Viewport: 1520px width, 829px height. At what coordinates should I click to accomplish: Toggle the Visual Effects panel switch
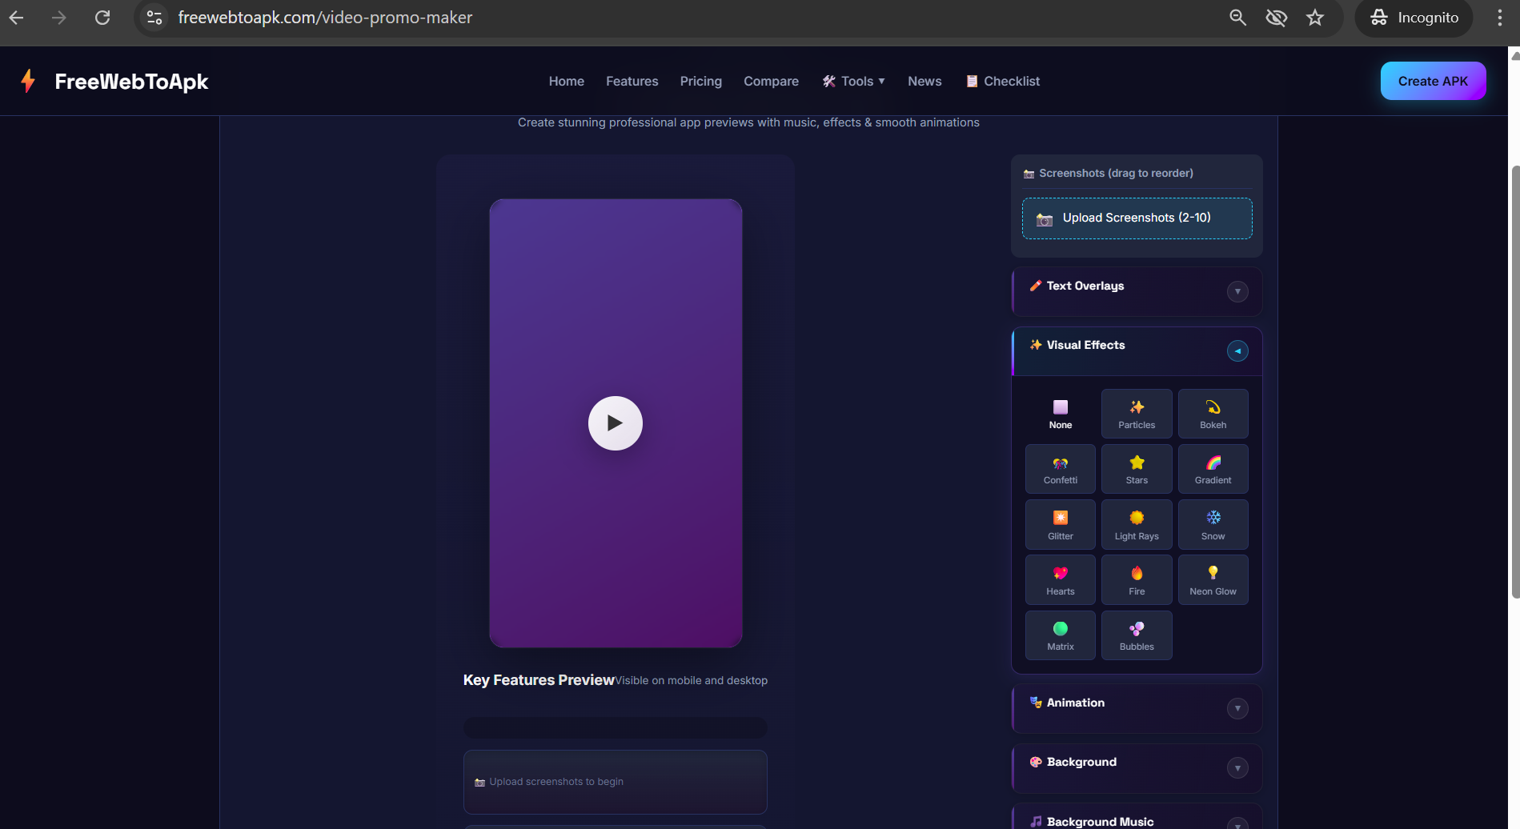pyautogui.click(x=1237, y=350)
